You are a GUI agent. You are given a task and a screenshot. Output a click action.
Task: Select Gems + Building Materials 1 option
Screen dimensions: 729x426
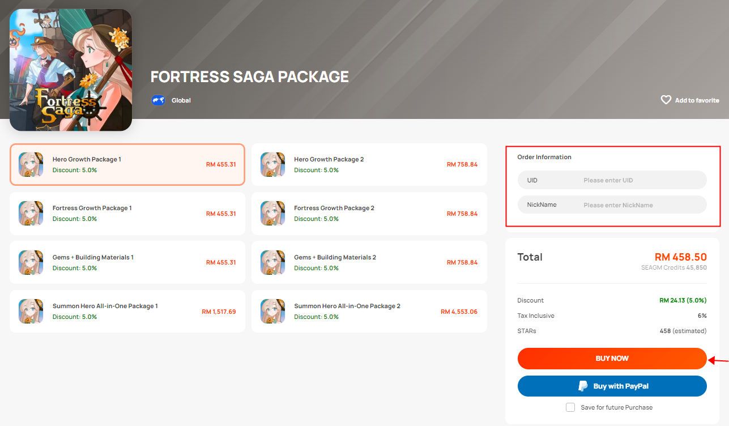click(x=127, y=262)
